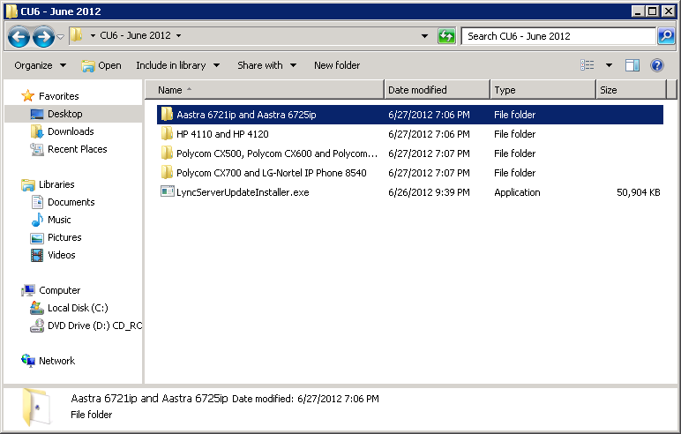Viewport: 681px width, 434px height.
Task: Open the Include in library menu
Action: [177, 65]
